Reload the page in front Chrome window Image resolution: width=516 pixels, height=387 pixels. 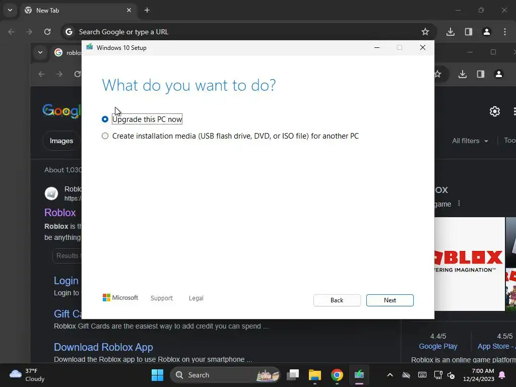[x=47, y=32]
